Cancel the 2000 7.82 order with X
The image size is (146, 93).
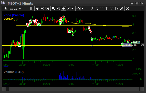tap(142, 45)
